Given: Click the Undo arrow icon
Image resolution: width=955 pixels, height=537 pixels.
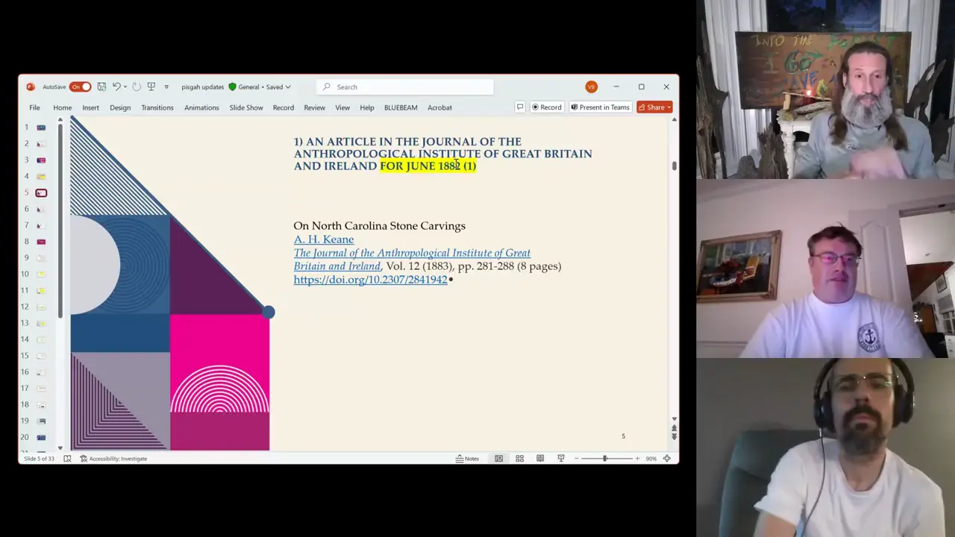Looking at the screenshot, I should coord(116,87).
